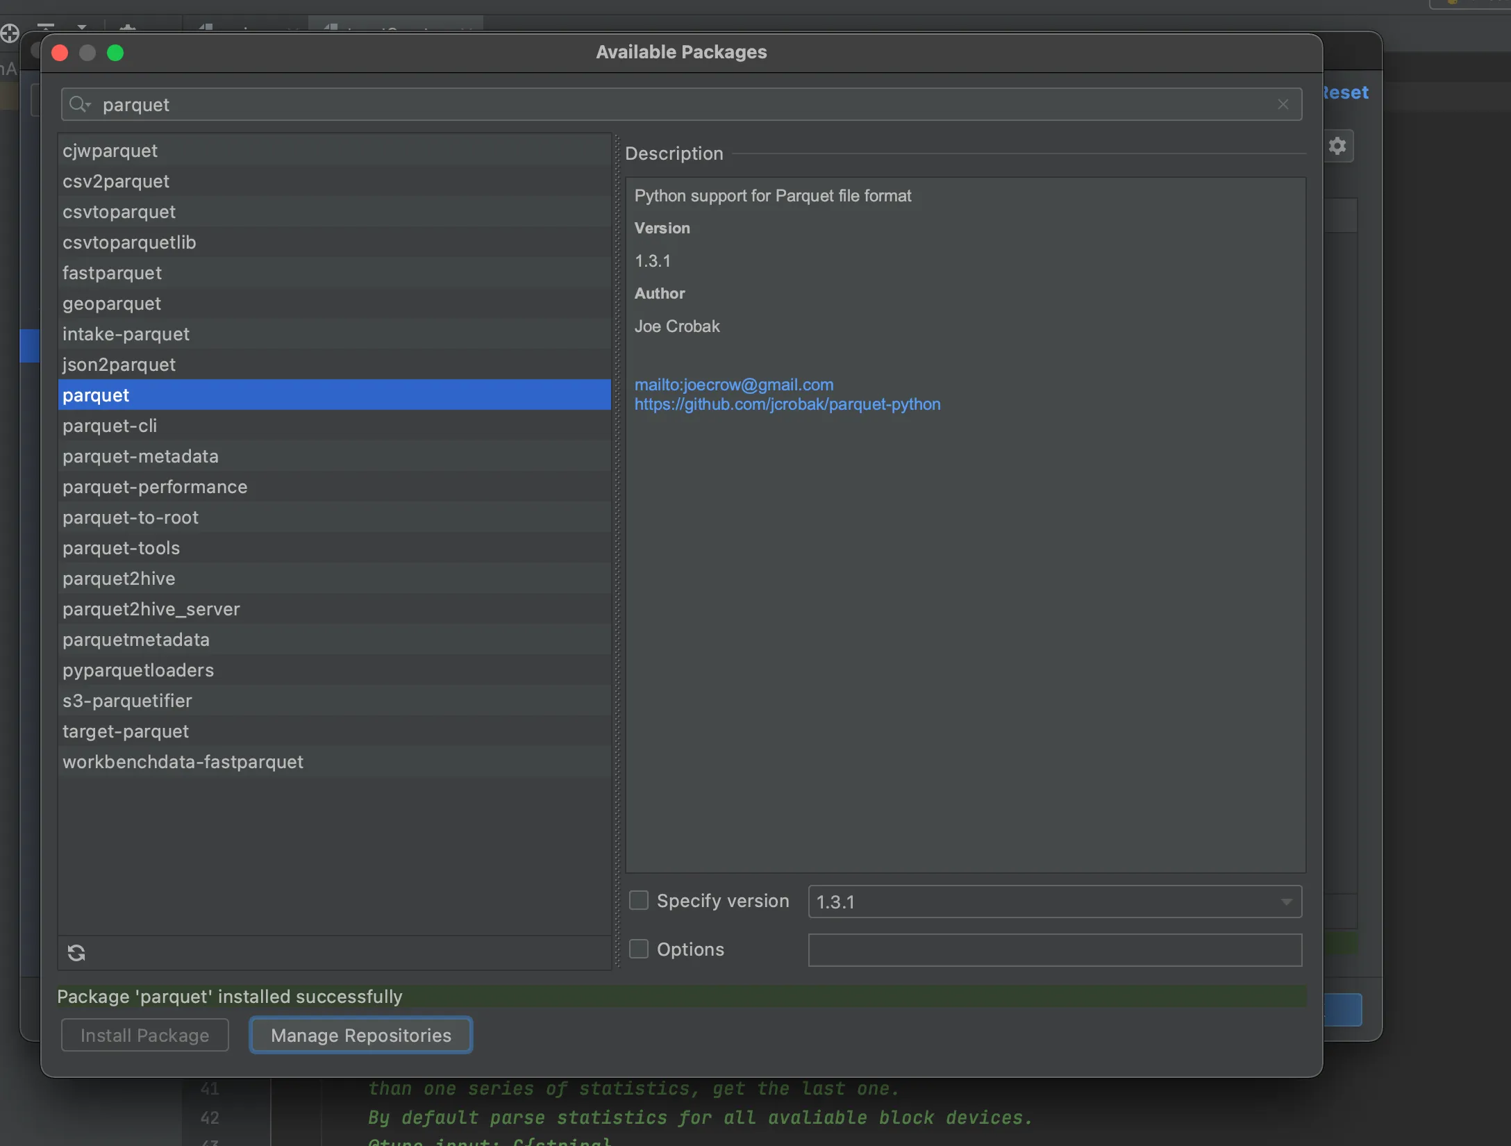The height and width of the screenshot is (1146, 1511).
Task: Click the gear settings icon
Action: (1337, 146)
